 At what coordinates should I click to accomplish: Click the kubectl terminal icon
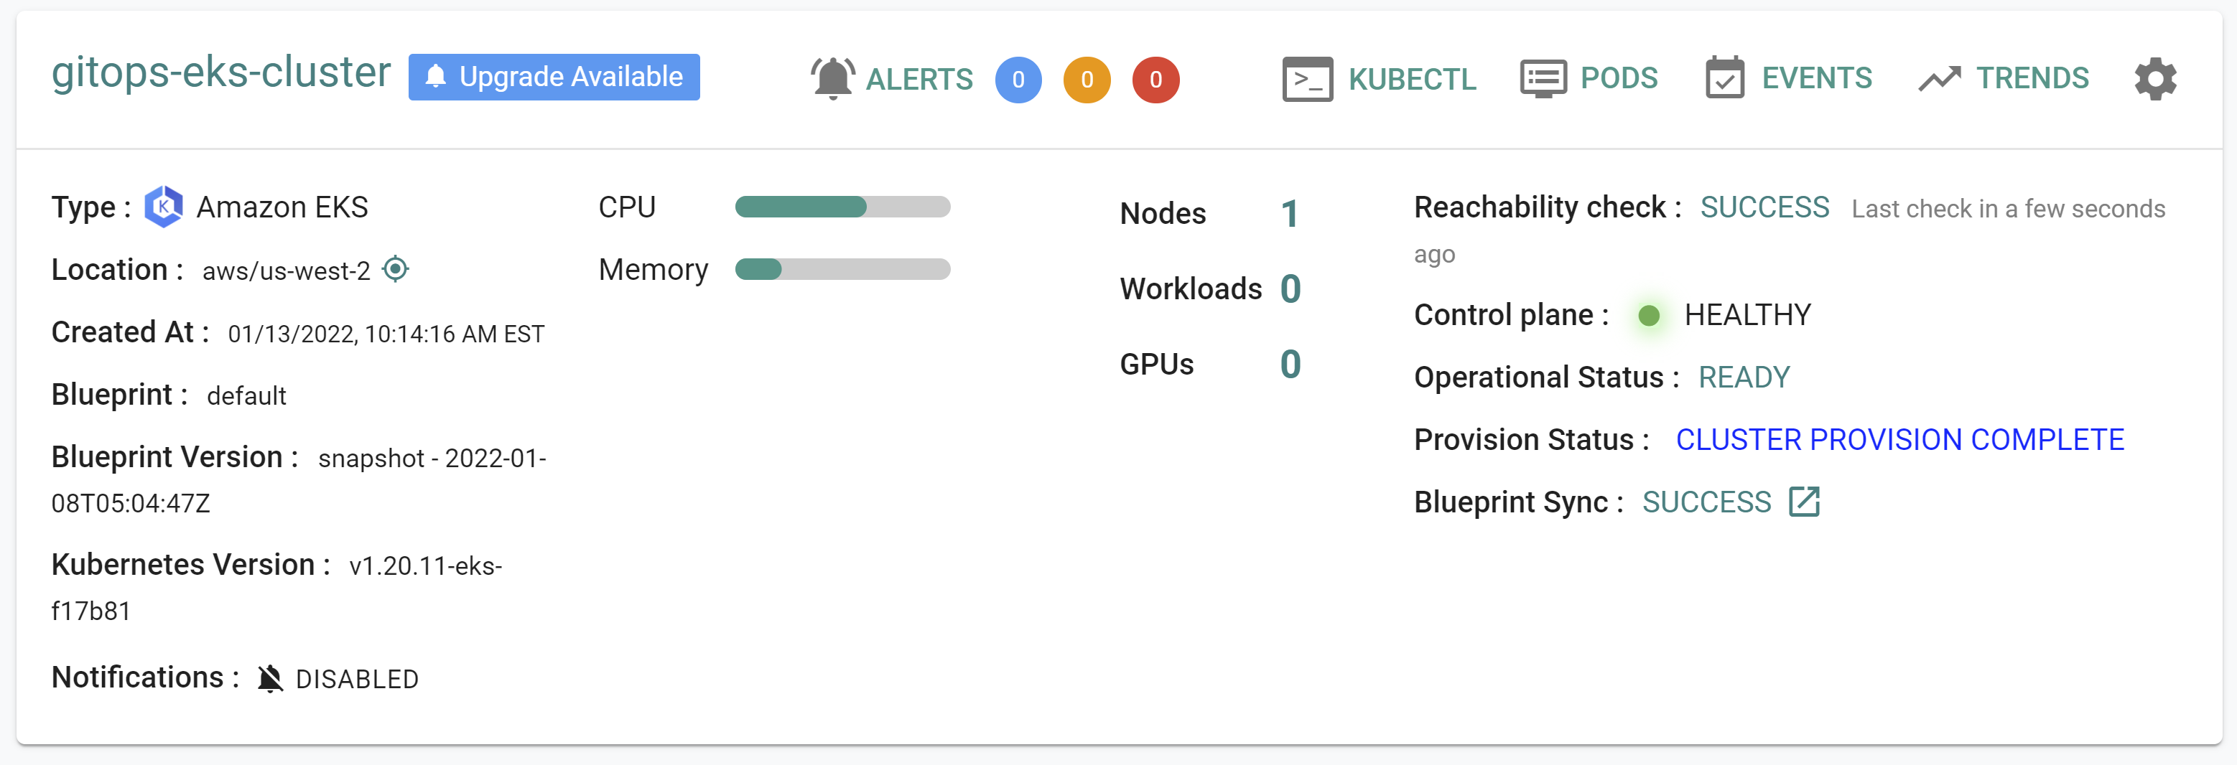coord(1307,79)
